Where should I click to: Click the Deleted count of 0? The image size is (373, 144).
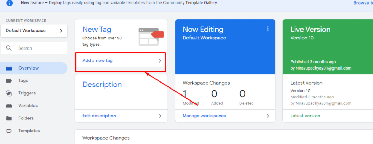(x=243, y=94)
